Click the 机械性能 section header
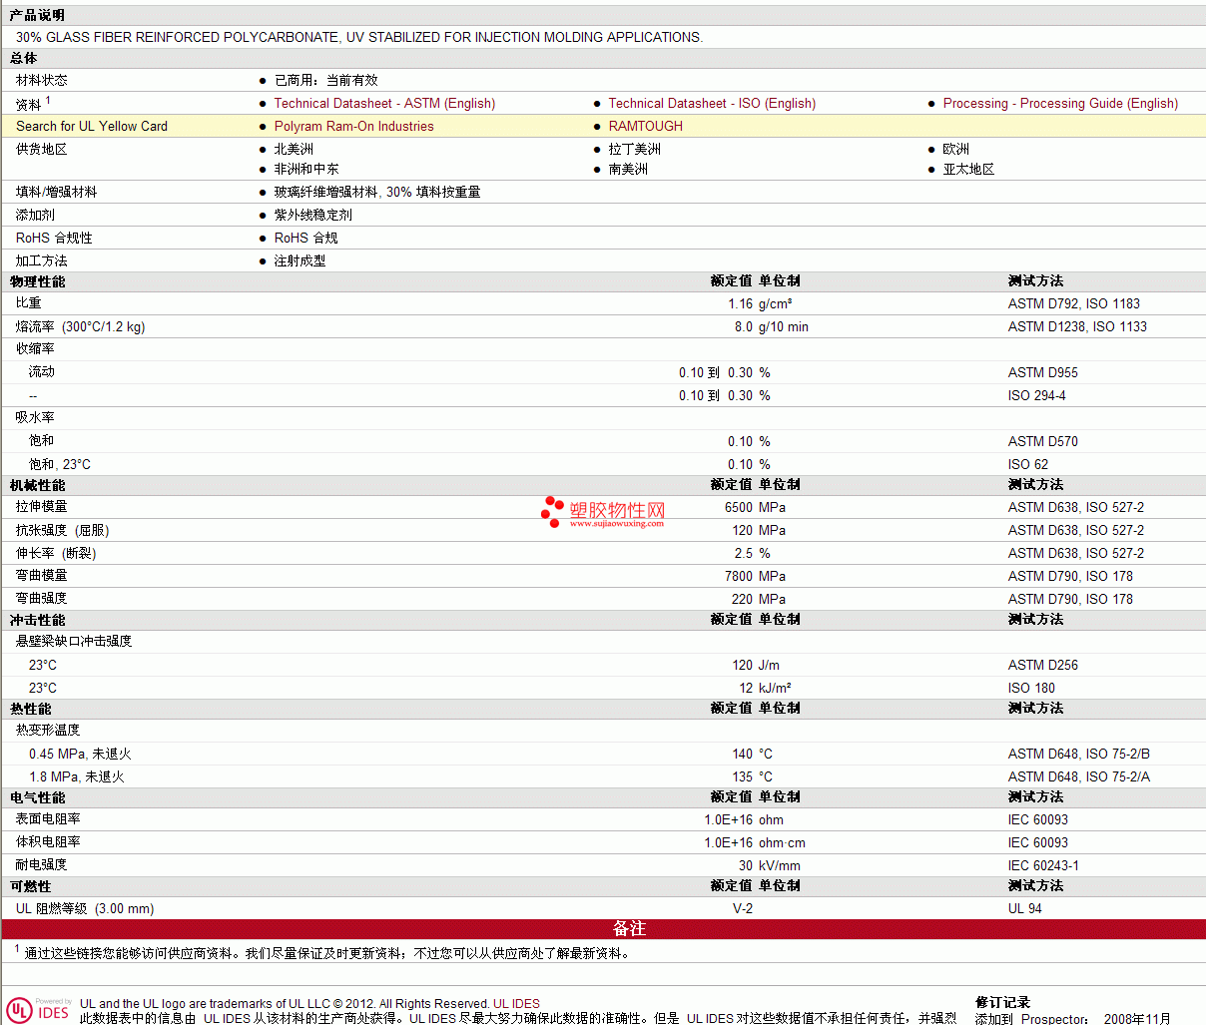This screenshot has width=1206, height=1025. (x=38, y=485)
